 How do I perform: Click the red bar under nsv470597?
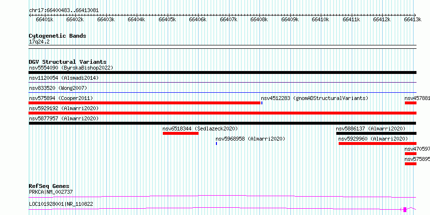pyautogui.click(x=411, y=154)
